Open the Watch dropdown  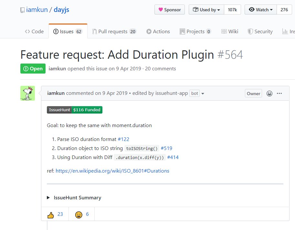[x=260, y=10]
